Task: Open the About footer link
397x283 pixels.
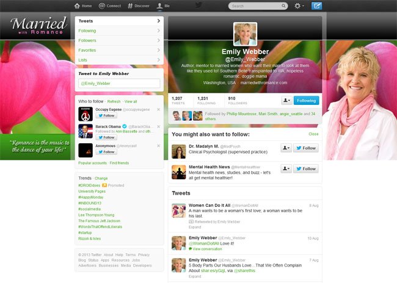Action: point(108,255)
